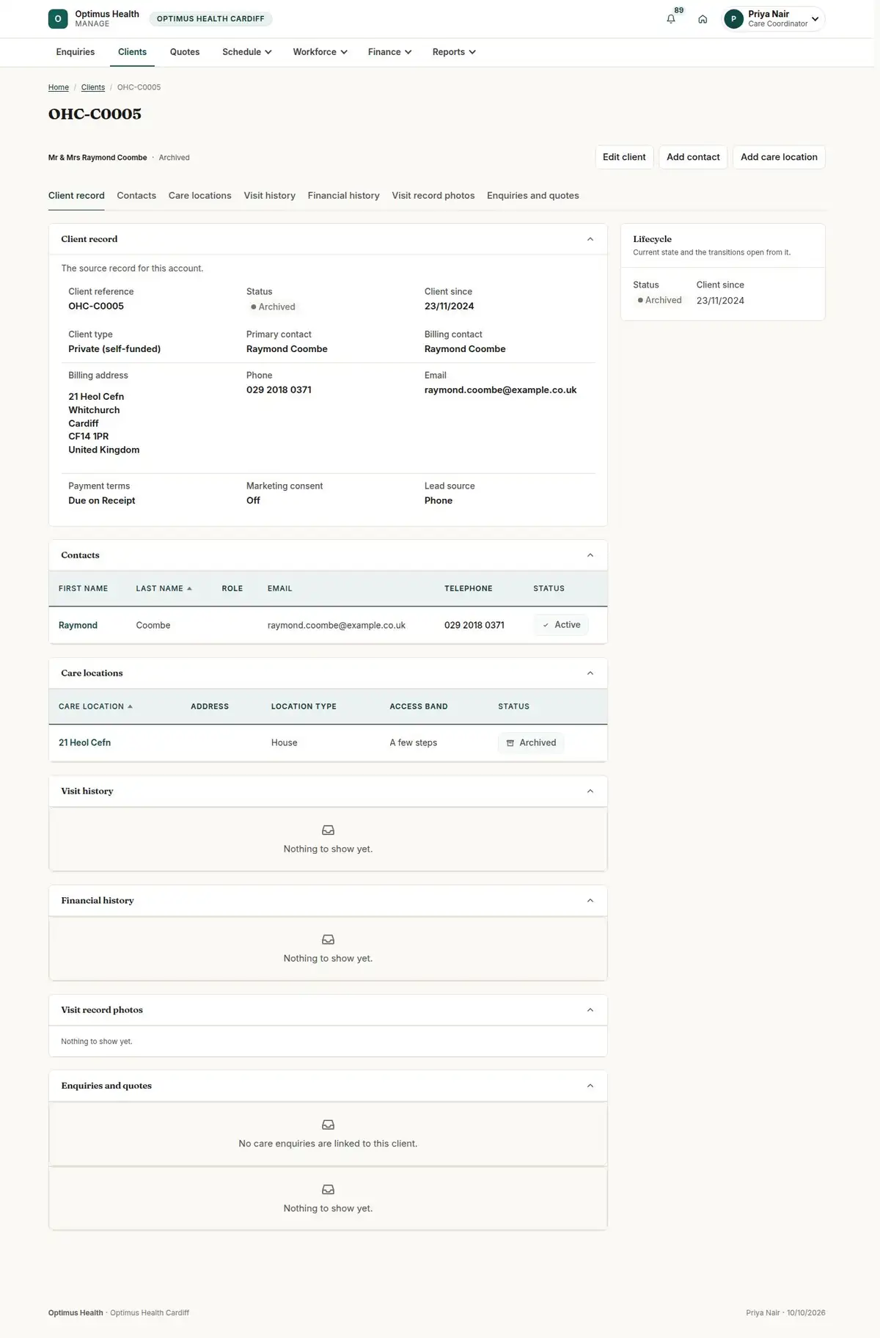Collapse the Care locations section
Viewport: 880px width, 1338px height.
(590, 673)
